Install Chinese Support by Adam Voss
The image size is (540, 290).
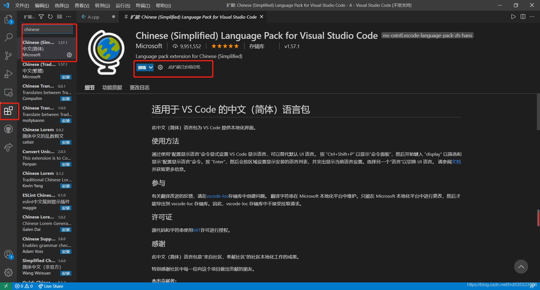click(66, 252)
